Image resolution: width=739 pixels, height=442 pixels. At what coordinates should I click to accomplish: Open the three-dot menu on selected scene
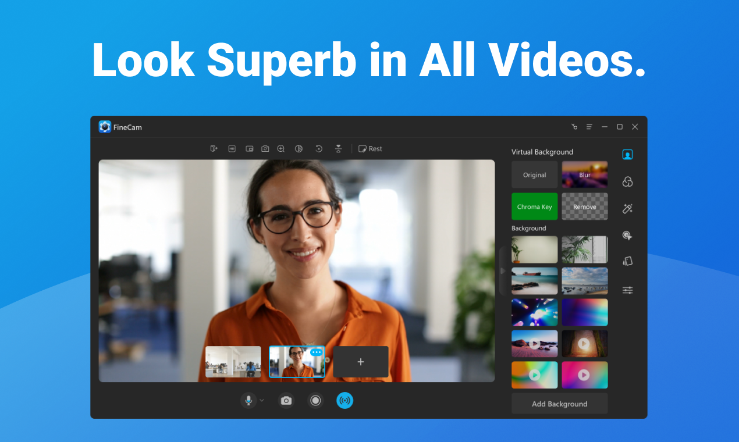[316, 352]
